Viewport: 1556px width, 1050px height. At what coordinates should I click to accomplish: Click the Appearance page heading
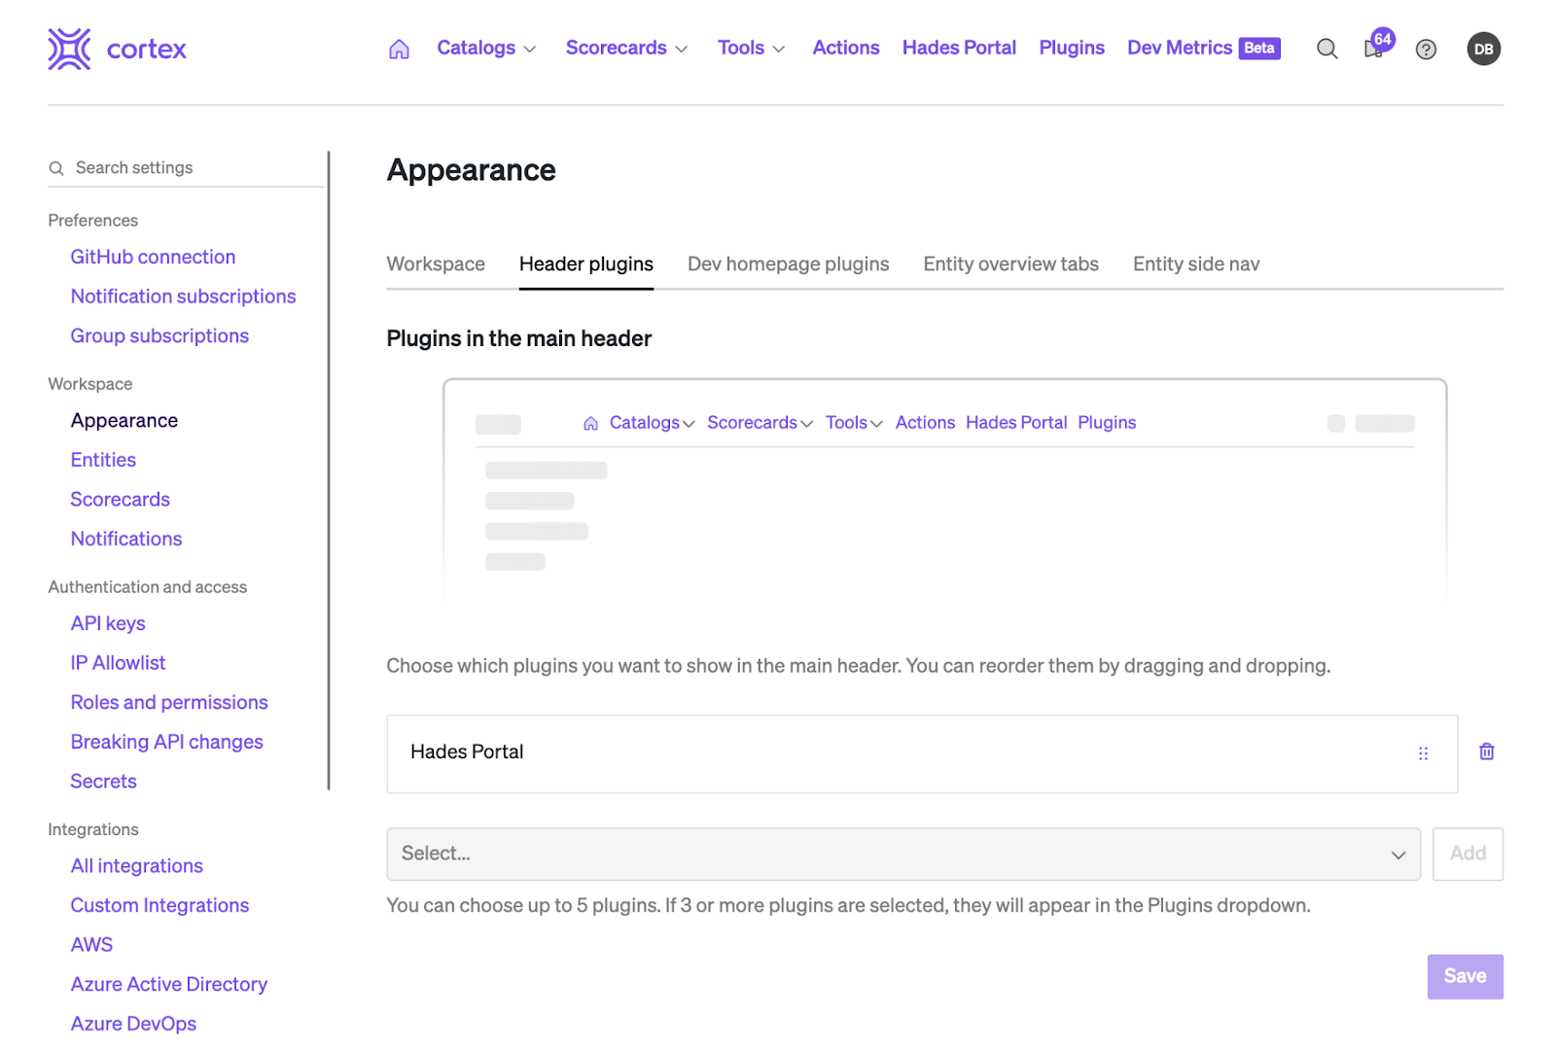point(472,170)
